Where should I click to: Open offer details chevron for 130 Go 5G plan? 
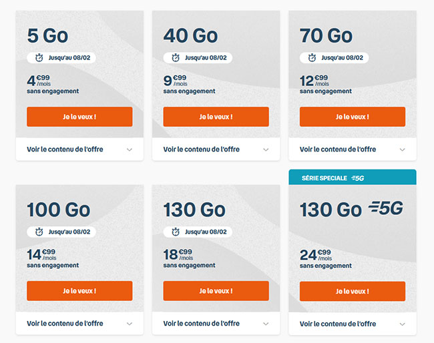[402, 324]
